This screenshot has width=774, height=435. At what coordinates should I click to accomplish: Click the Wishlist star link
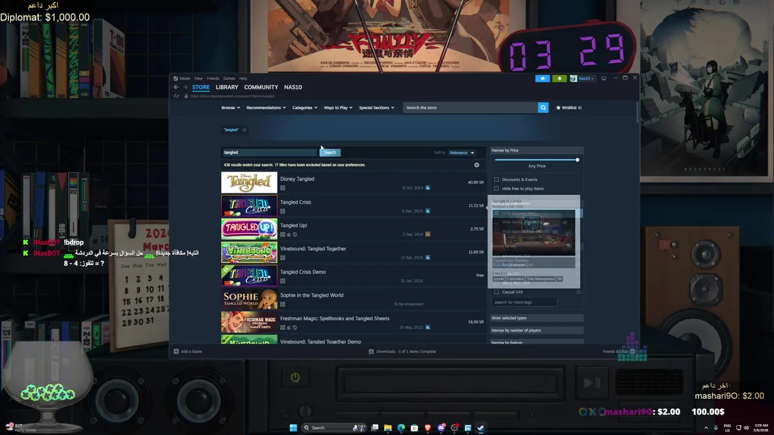(568, 108)
